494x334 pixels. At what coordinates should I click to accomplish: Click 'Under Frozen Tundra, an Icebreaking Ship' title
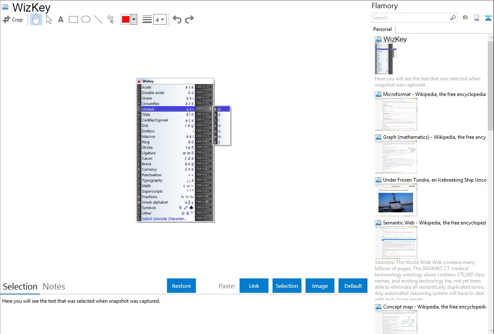point(435,180)
